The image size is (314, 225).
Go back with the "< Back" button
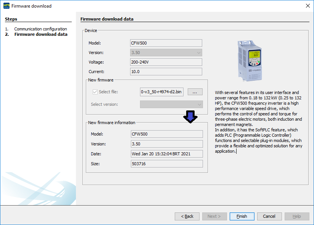pos(187,216)
